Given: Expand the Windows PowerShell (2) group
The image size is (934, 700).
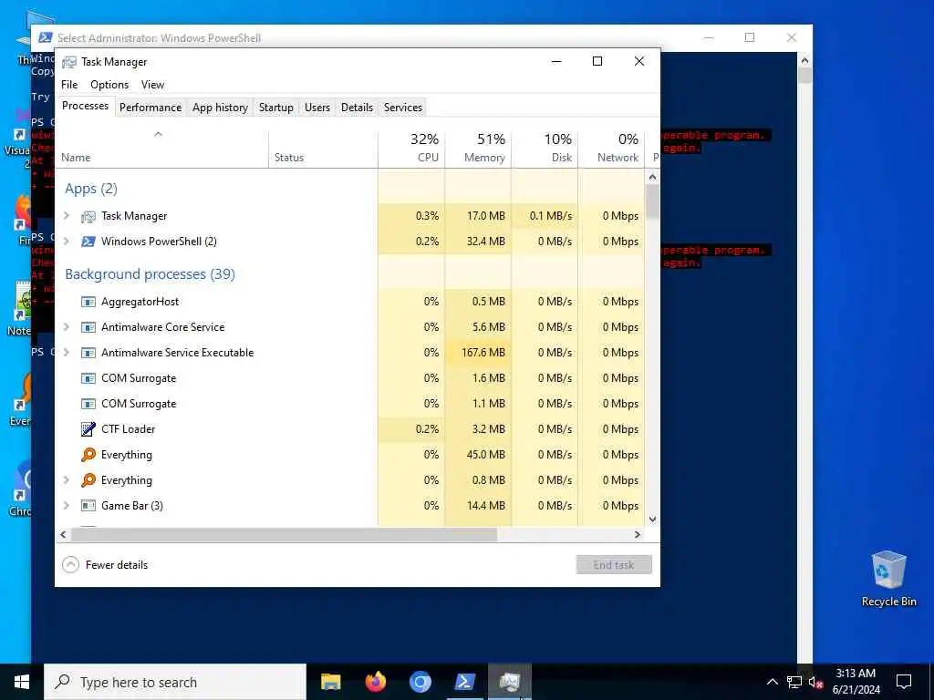Looking at the screenshot, I should coord(67,242).
